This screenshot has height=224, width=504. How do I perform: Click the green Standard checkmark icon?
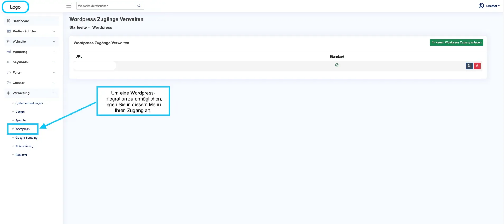(x=337, y=65)
